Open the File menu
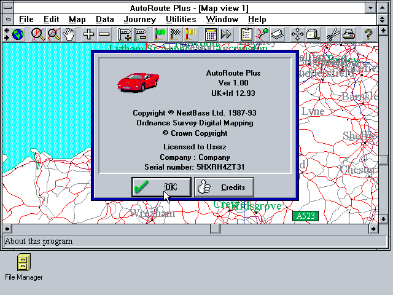393x295 pixels. [26, 19]
